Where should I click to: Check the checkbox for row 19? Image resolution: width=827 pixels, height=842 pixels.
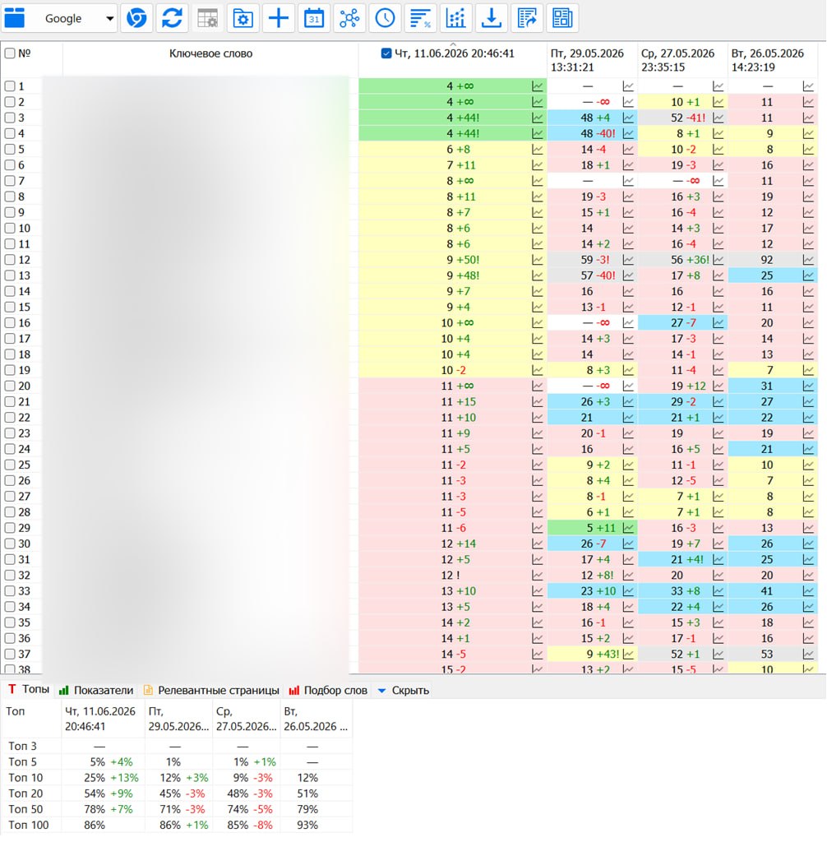click(x=10, y=371)
